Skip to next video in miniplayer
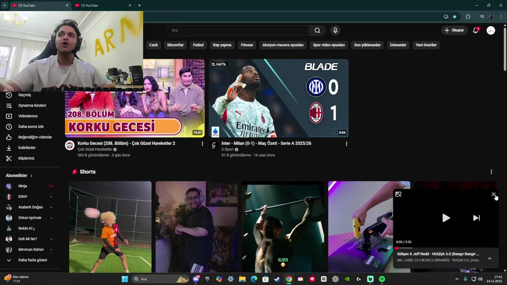507x285 pixels. [x=477, y=218]
